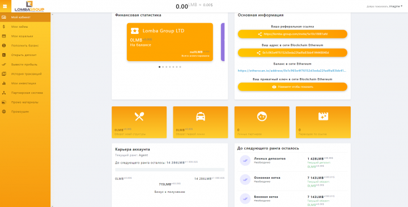408x207 pixels.
Task: Click the rank progress bar in Карьера аккаунта
Action: (x=170, y=170)
